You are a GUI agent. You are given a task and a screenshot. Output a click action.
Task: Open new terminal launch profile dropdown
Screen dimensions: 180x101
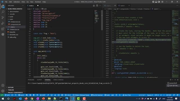click(172, 80)
